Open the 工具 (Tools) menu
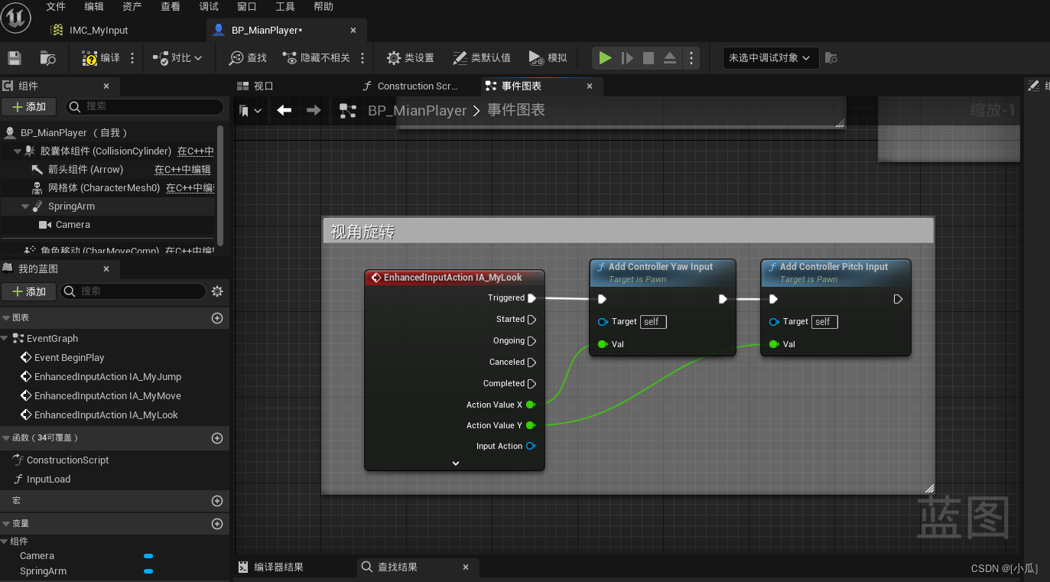The height and width of the screenshot is (582, 1050). [x=285, y=7]
